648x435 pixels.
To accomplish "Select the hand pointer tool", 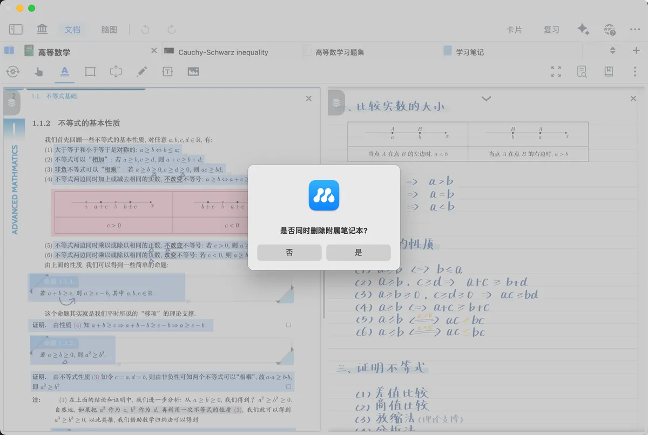I will coord(39,71).
